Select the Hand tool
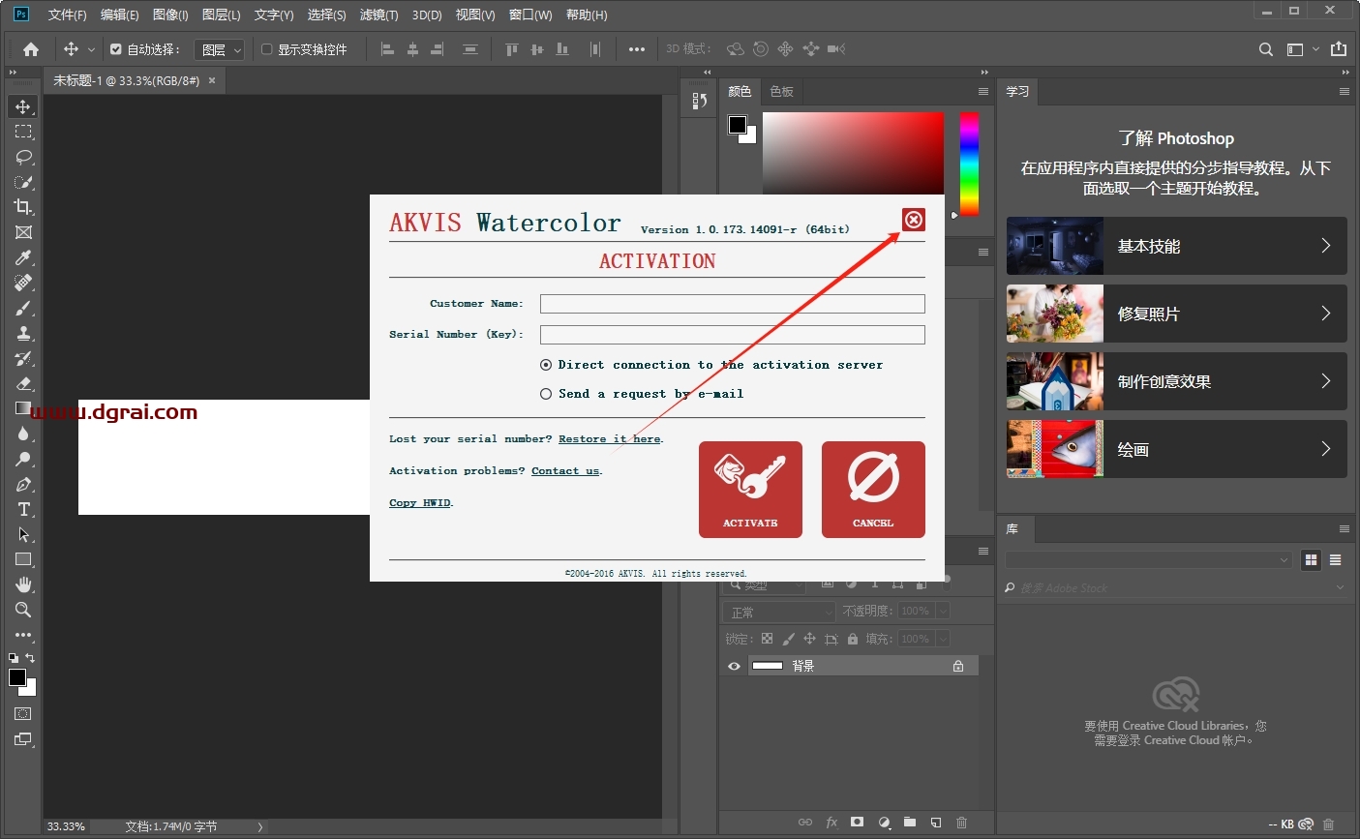The width and height of the screenshot is (1360, 839). 23,584
